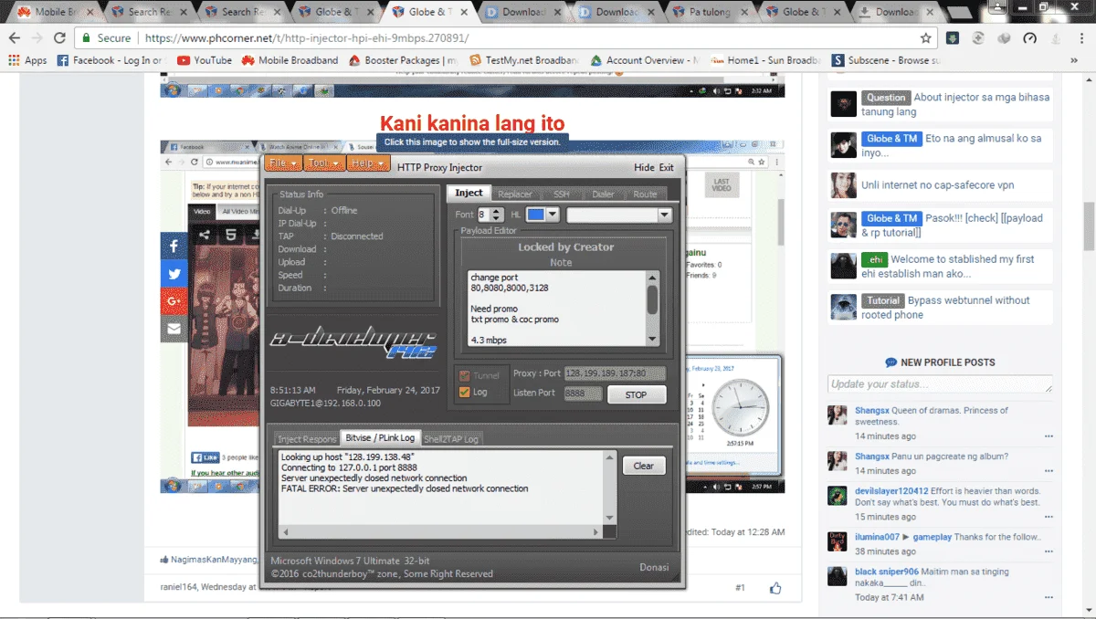
Task: Open Chrome's three-dot menu
Action: 1081,38
